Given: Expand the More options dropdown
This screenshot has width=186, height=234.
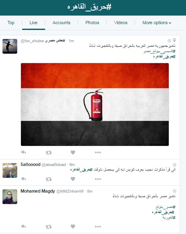Looking at the screenshot, I should click(157, 23).
